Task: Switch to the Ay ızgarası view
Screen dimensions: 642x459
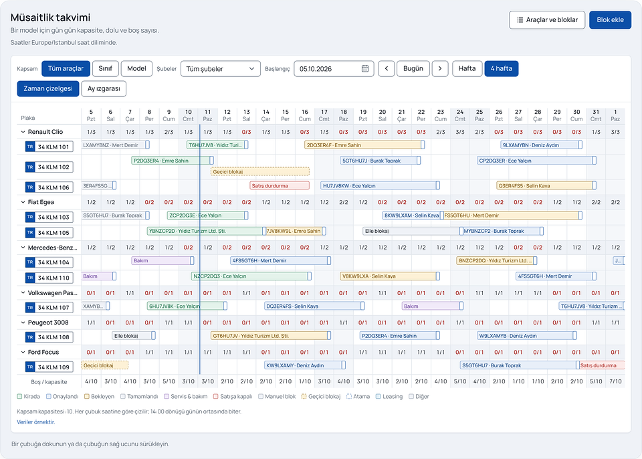Action: tap(104, 88)
